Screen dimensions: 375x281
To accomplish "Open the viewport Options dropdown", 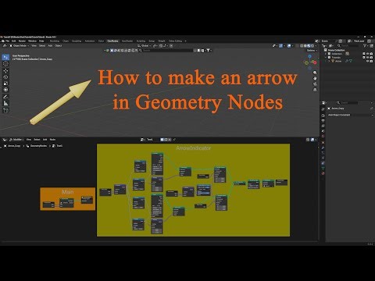I will (312, 51).
